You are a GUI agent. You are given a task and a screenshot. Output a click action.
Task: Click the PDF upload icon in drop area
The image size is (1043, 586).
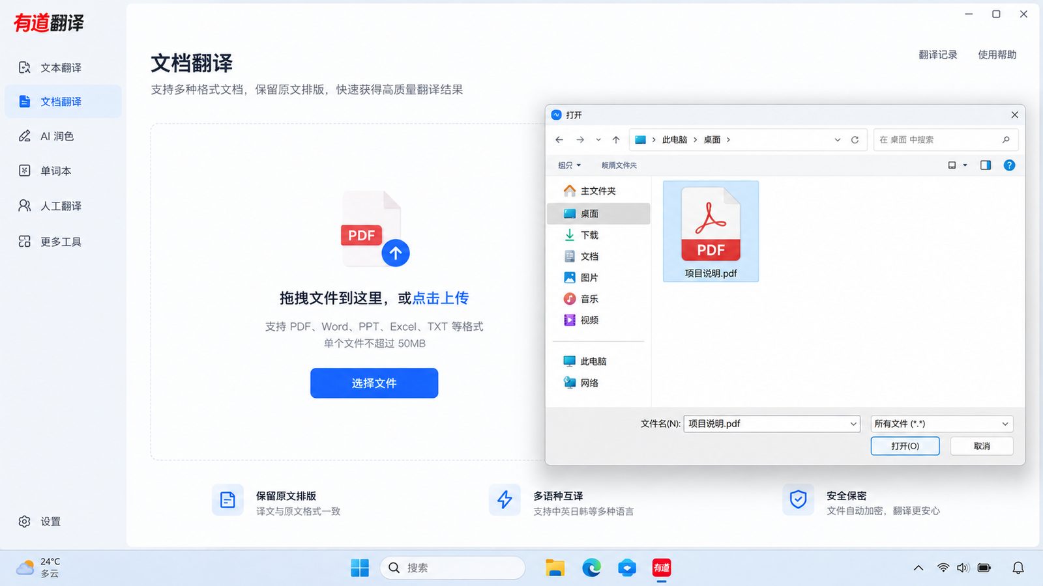(x=375, y=229)
